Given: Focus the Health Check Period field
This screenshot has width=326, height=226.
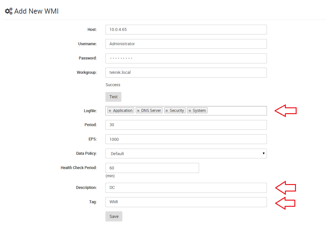Looking at the screenshot, I should [x=152, y=168].
